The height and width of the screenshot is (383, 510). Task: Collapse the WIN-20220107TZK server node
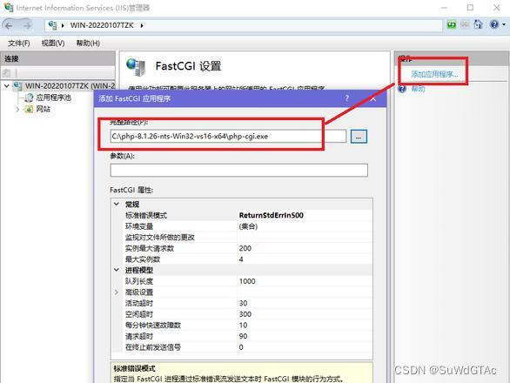(x=6, y=86)
